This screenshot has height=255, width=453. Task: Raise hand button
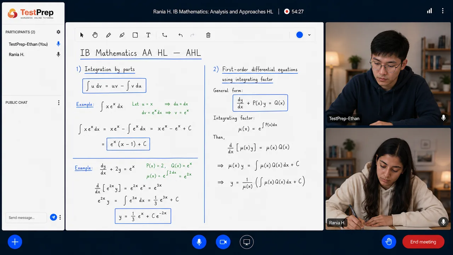click(x=389, y=242)
